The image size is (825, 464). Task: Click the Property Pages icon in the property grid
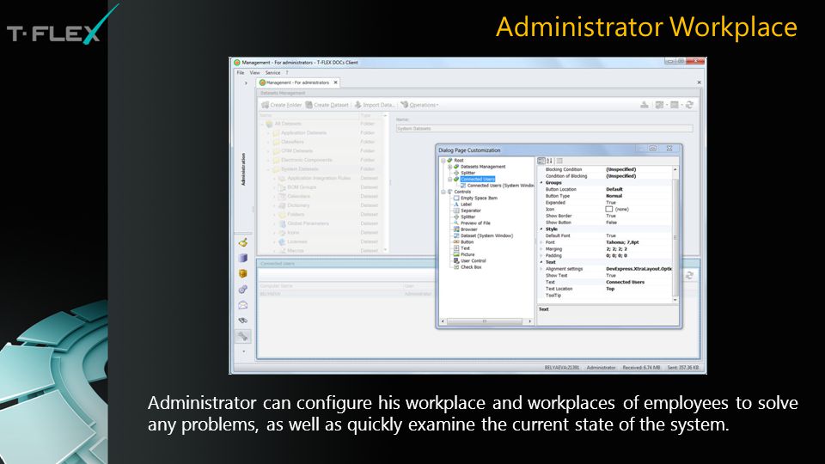(x=559, y=161)
